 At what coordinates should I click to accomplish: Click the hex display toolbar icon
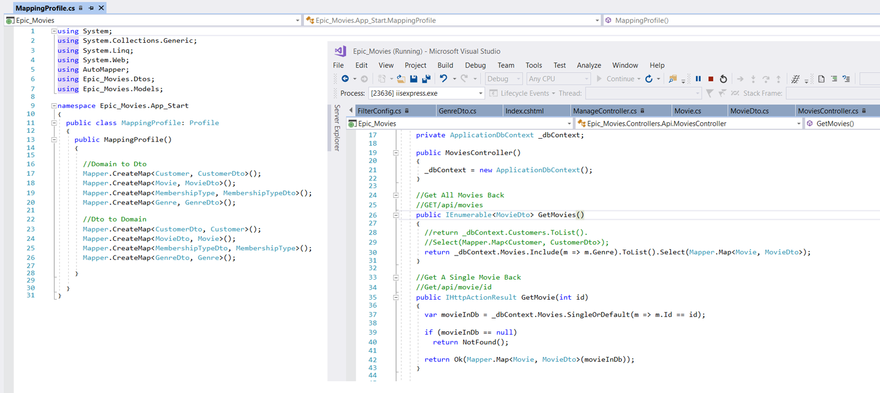click(x=795, y=79)
